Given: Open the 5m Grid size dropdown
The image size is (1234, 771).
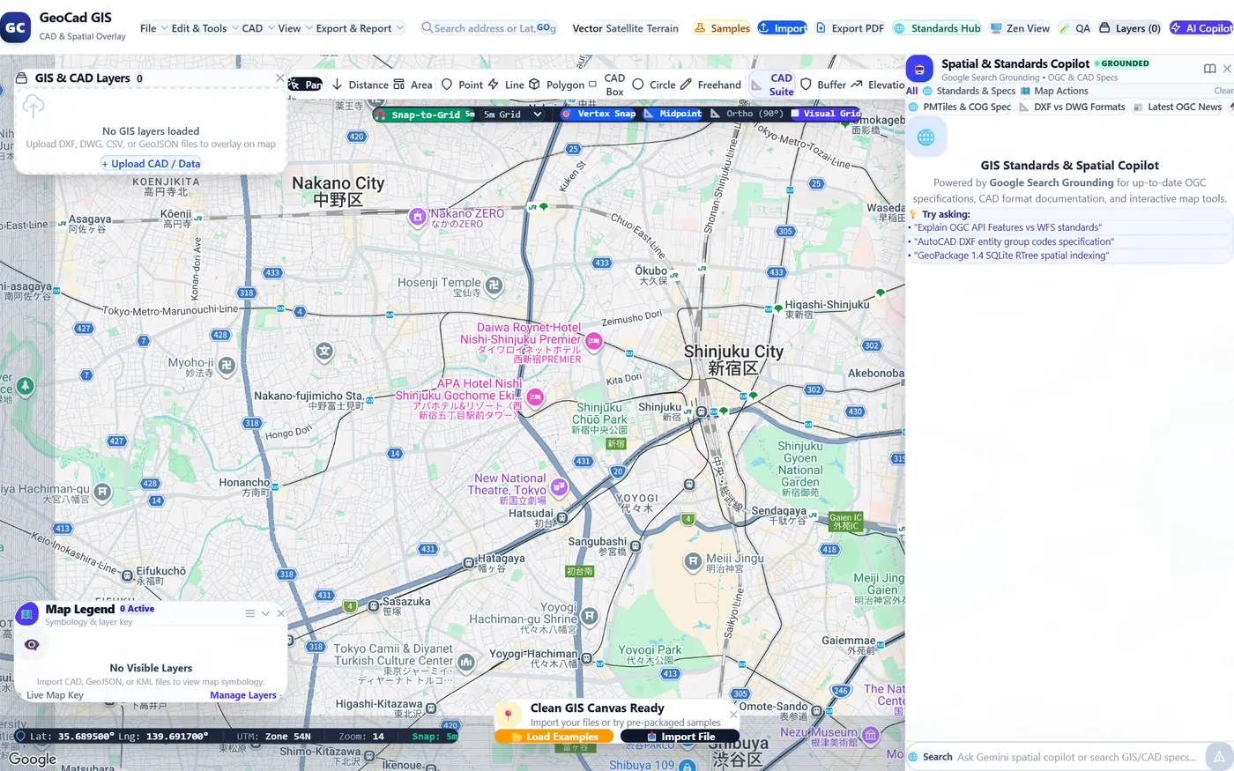Looking at the screenshot, I should click(512, 115).
